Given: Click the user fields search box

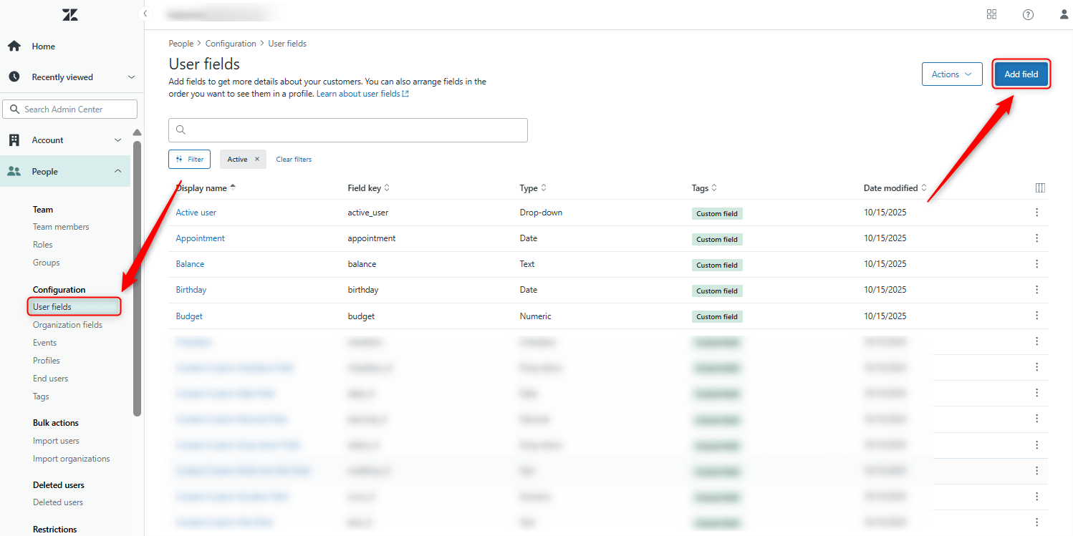Looking at the screenshot, I should (348, 130).
